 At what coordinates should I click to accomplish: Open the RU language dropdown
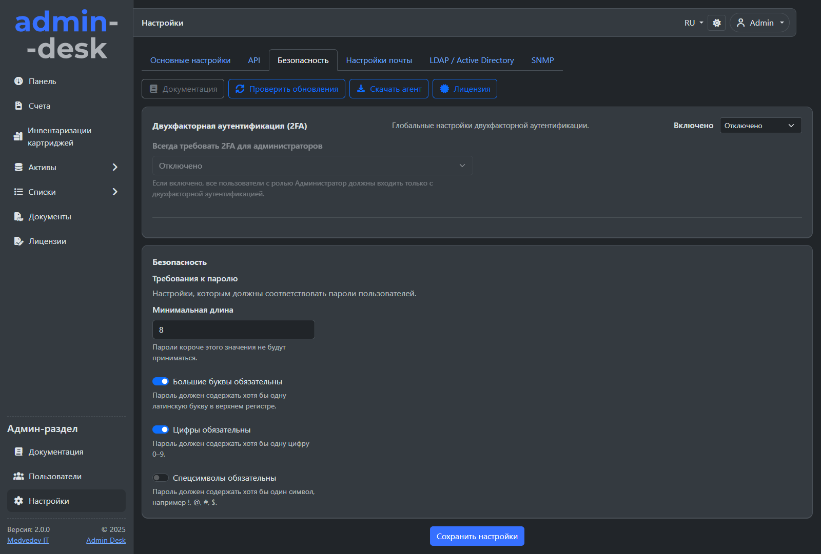pos(693,23)
